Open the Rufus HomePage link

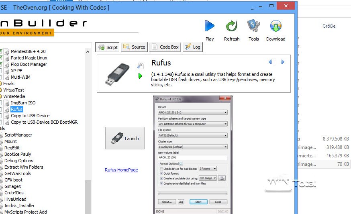click(121, 170)
